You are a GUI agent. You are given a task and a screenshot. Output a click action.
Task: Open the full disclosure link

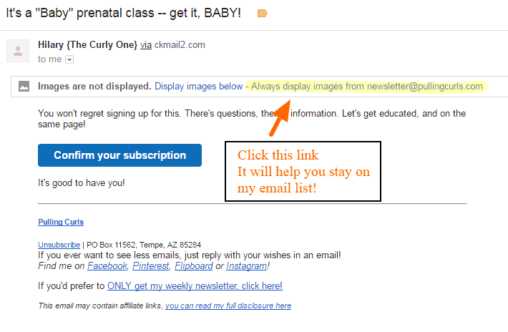(x=228, y=306)
